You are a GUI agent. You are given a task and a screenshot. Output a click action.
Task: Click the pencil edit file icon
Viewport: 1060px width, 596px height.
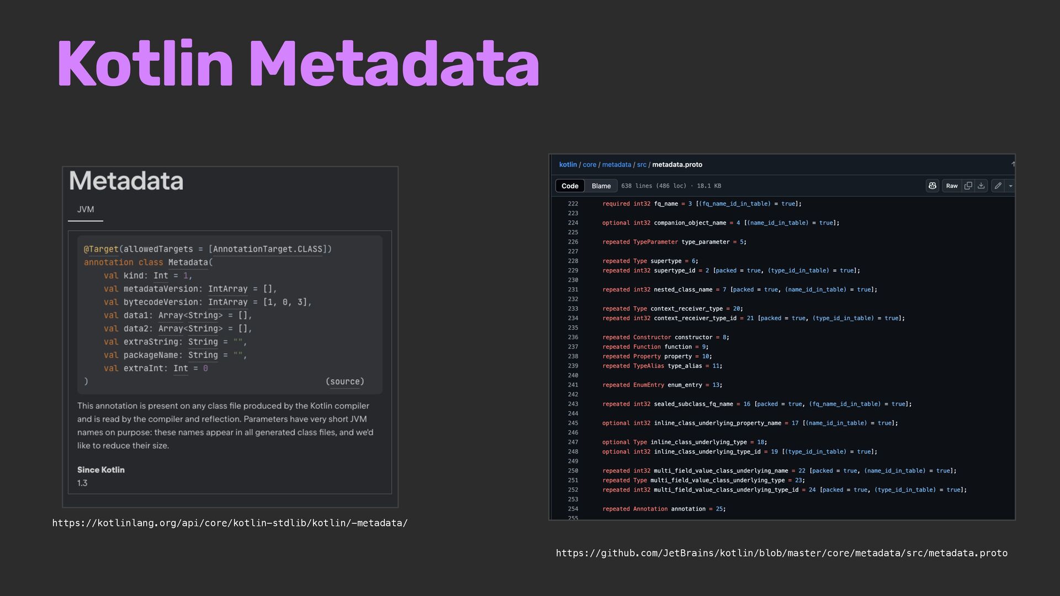[x=998, y=186]
